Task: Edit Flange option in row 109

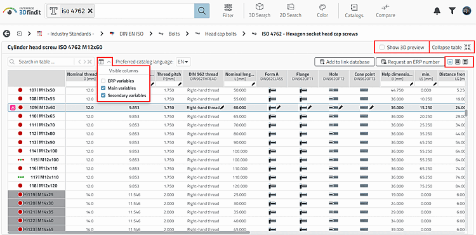Action: (x=309, y=107)
